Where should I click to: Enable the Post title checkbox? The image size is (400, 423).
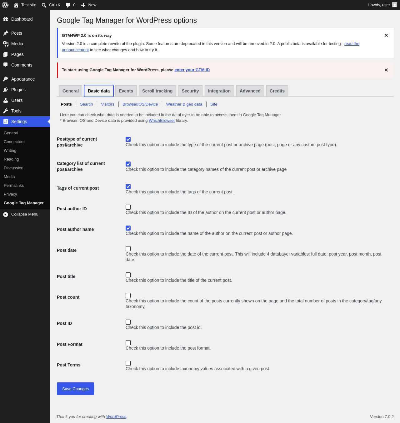[128, 275]
